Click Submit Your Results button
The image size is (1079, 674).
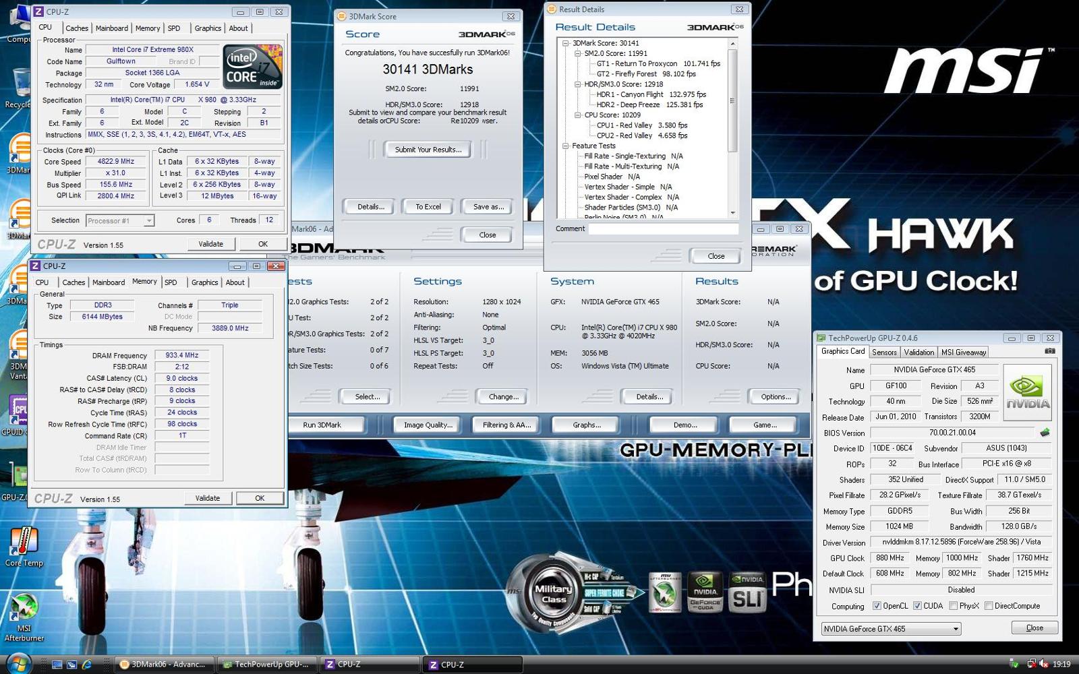[x=428, y=150]
